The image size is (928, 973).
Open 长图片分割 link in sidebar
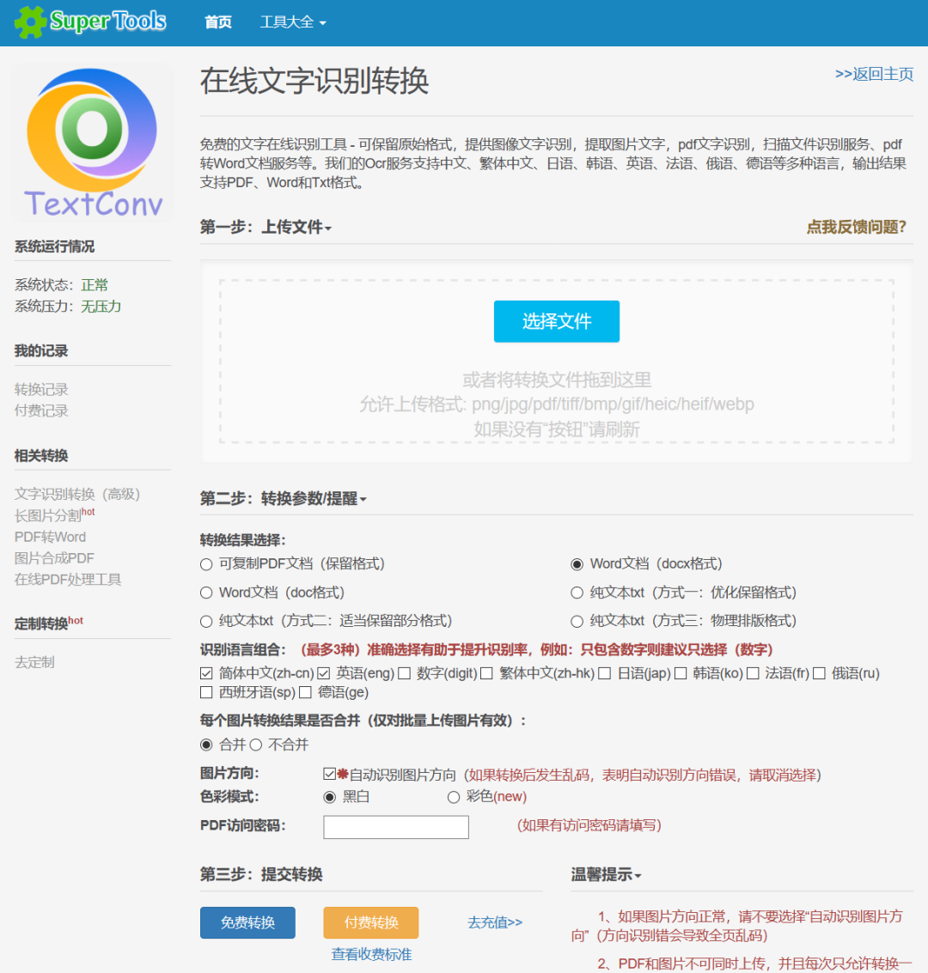[48, 515]
